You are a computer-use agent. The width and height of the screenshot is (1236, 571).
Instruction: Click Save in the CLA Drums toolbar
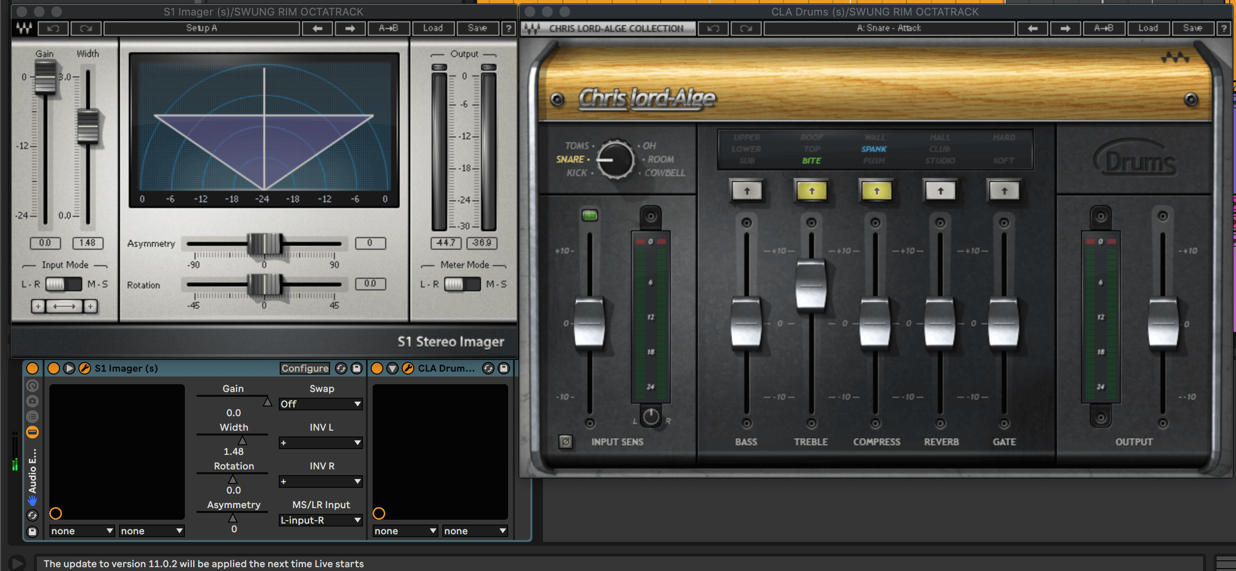tap(1193, 29)
